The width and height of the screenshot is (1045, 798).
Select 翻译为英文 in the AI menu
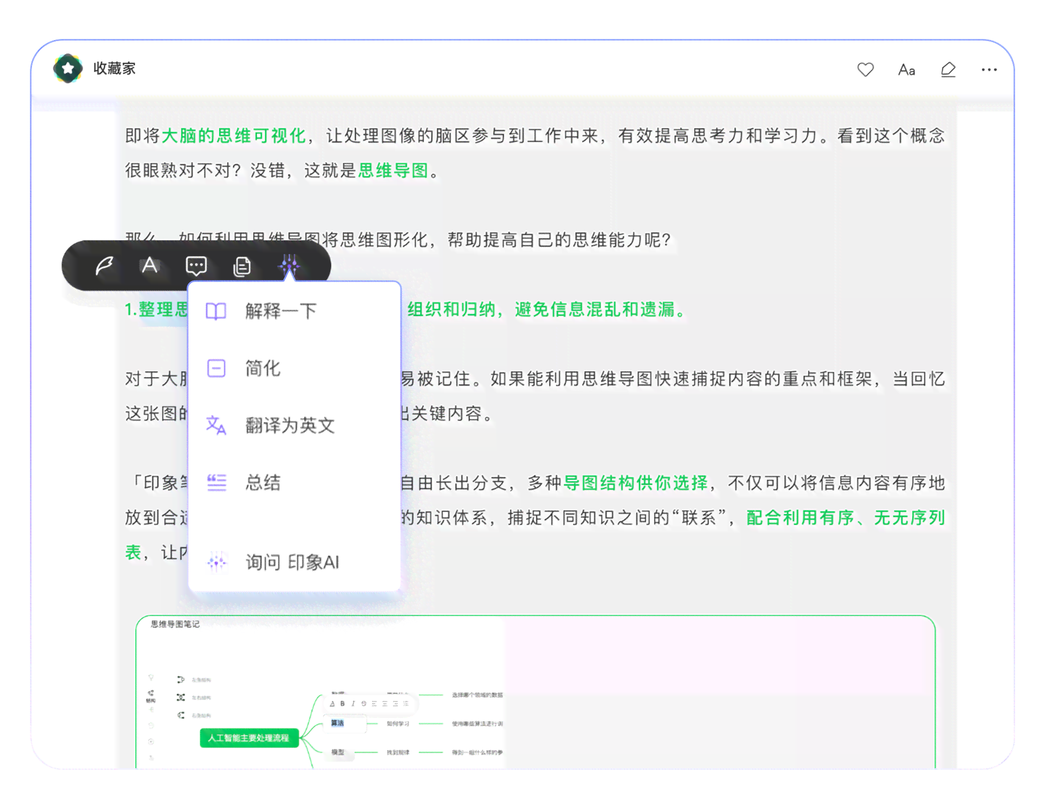point(294,425)
